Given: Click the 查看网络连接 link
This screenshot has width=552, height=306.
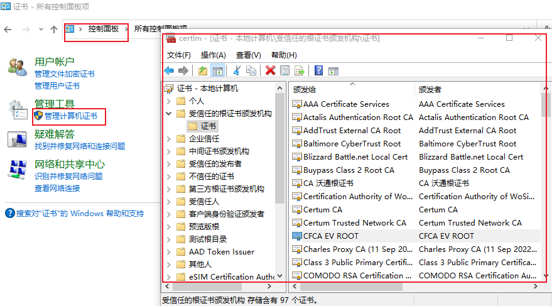Looking at the screenshot, I should [57, 189].
